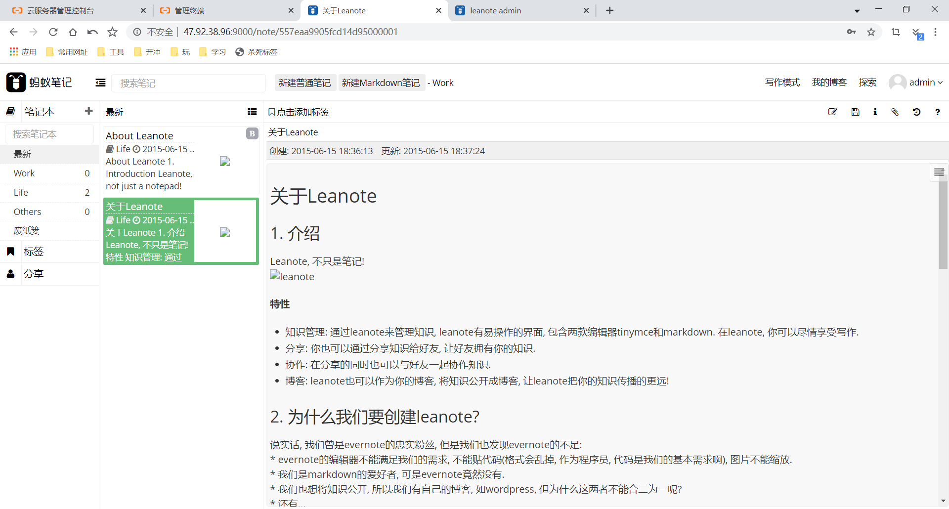Click the share person icon
This screenshot has height=509, width=949.
[10, 274]
